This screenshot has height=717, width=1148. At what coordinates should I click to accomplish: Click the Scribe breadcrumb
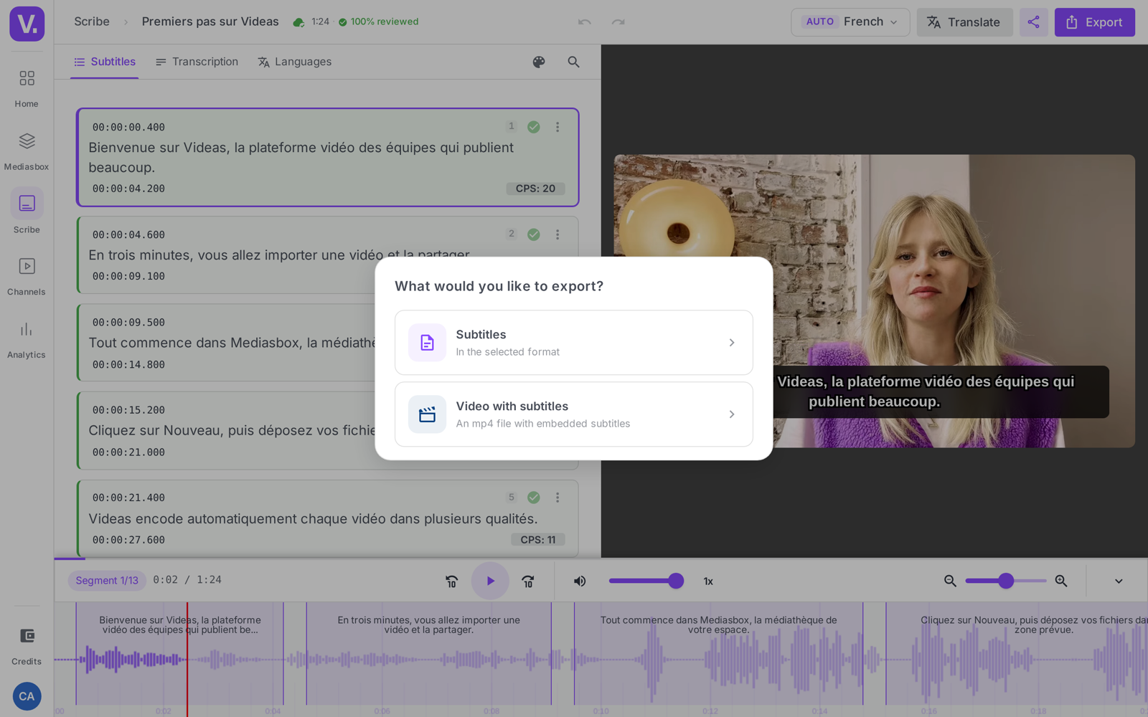92,22
